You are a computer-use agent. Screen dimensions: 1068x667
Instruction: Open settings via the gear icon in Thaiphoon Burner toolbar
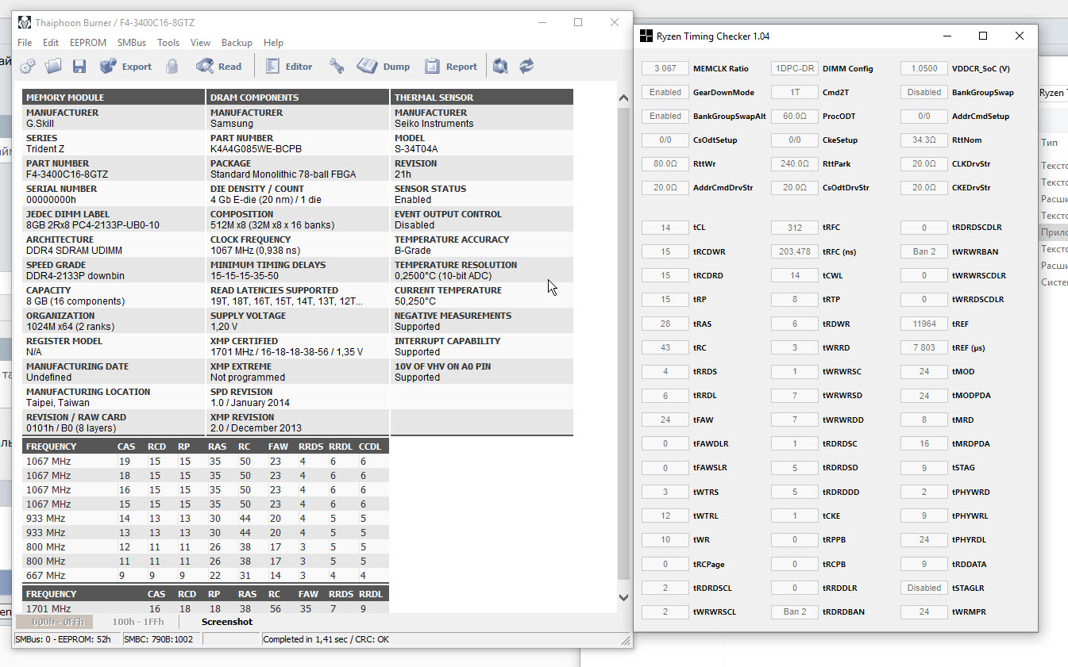28,67
